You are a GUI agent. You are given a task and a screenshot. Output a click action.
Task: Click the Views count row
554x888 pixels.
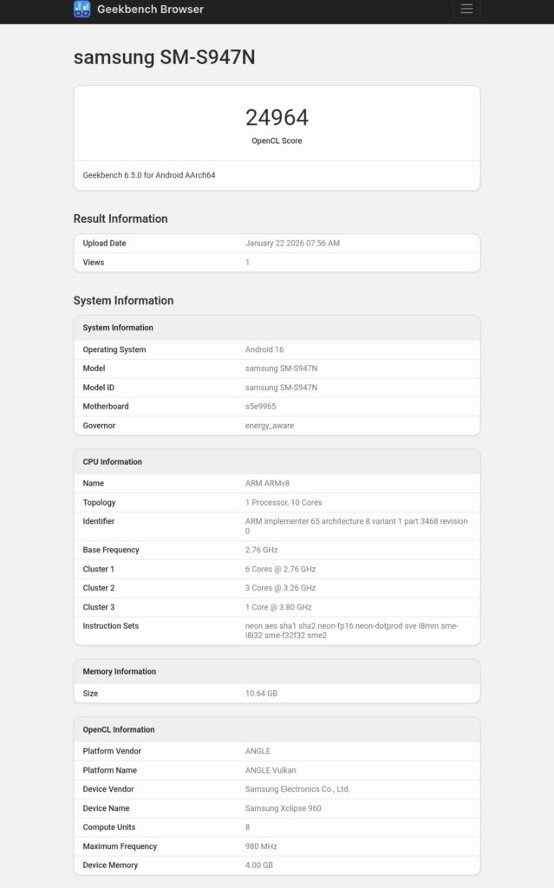277,263
